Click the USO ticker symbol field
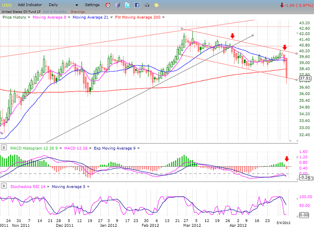The height and width of the screenshot is (227, 314). pos(7,5)
